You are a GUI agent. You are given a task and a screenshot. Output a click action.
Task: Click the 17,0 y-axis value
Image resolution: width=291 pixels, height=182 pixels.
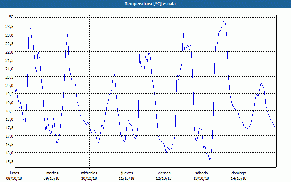point(9,136)
